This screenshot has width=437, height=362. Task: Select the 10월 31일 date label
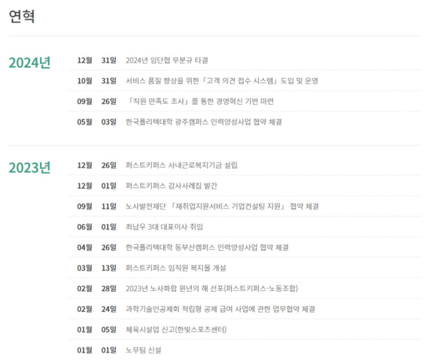(97, 81)
